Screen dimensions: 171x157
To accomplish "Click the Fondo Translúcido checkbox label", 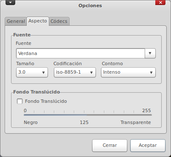I will (x=46, y=101).
